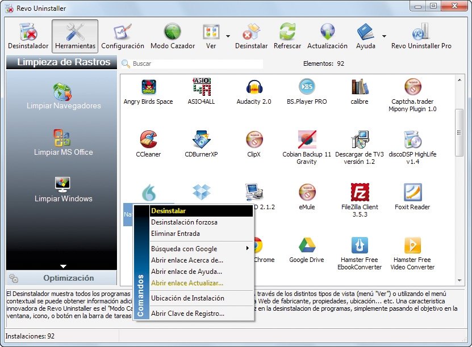The height and width of the screenshot is (347, 472).
Task: Choose Eliminar Entrada menu entry
Action: 201,234
